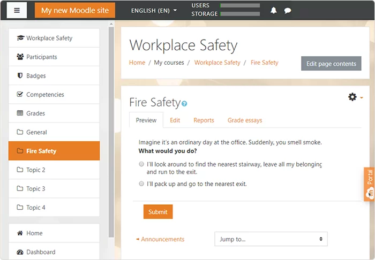Click the Announcements link

pyautogui.click(x=162, y=239)
